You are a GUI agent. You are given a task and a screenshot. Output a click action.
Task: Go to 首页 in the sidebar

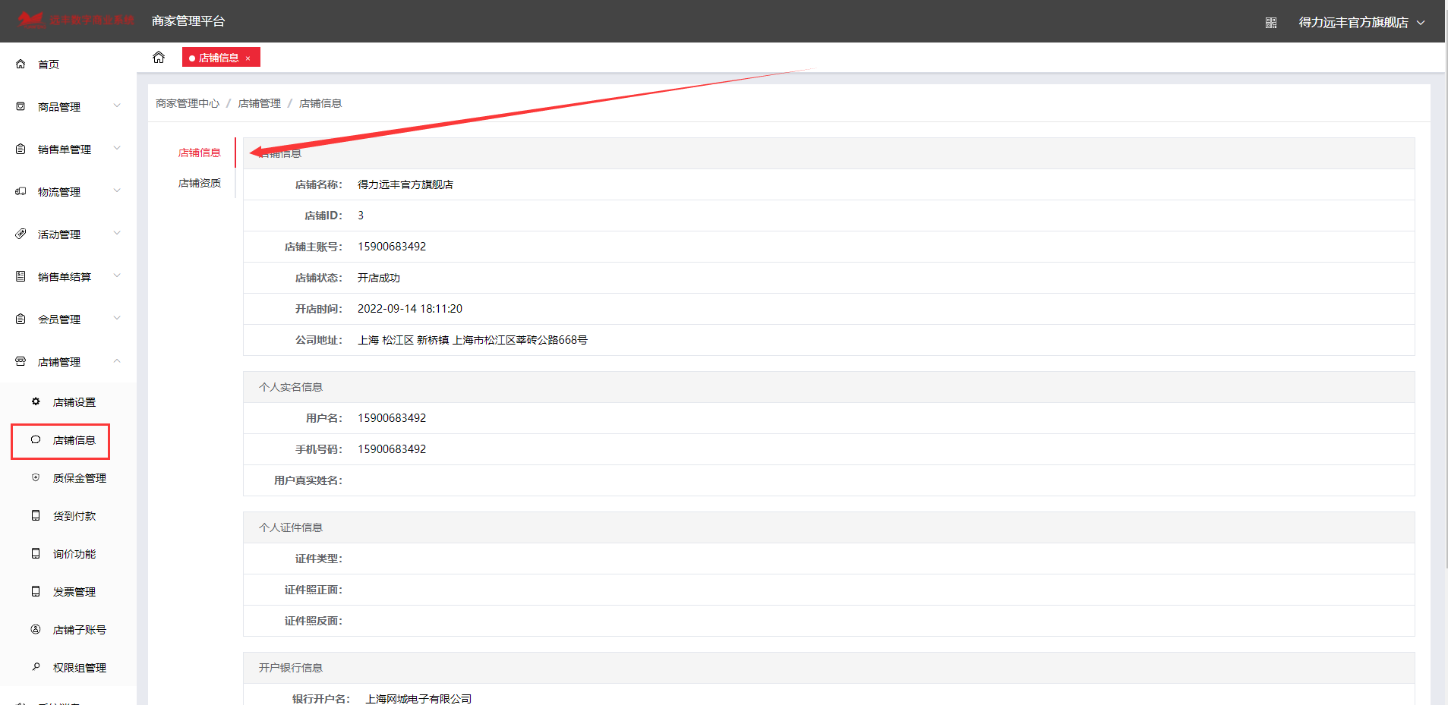tap(49, 65)
